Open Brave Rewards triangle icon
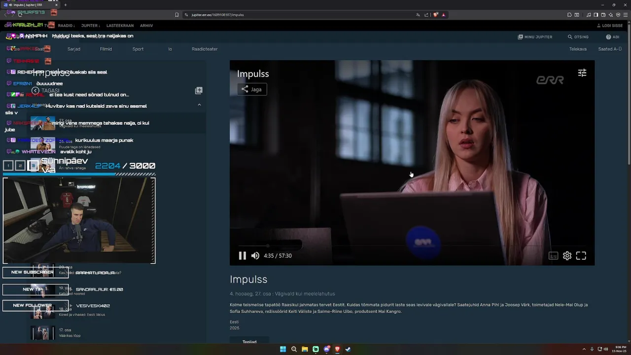The width and height of the screenshot is (631, 355). click(x=444, y=15)
